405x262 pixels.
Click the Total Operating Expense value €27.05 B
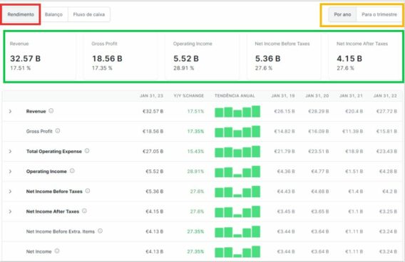tap(153, 152)
